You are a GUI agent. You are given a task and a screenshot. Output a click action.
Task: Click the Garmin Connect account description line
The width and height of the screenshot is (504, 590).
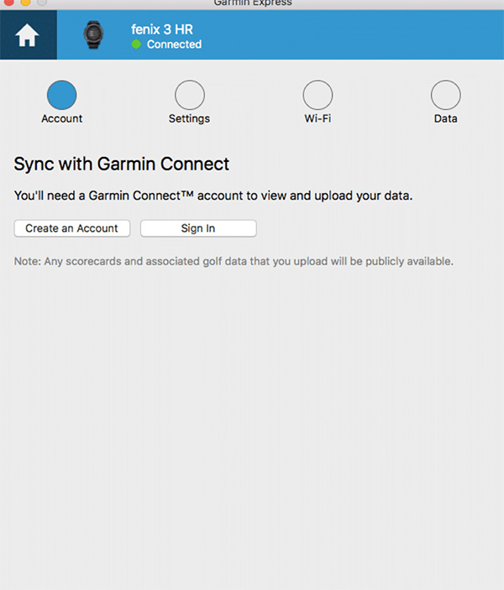pyautogui.click(x=213, y=196)
